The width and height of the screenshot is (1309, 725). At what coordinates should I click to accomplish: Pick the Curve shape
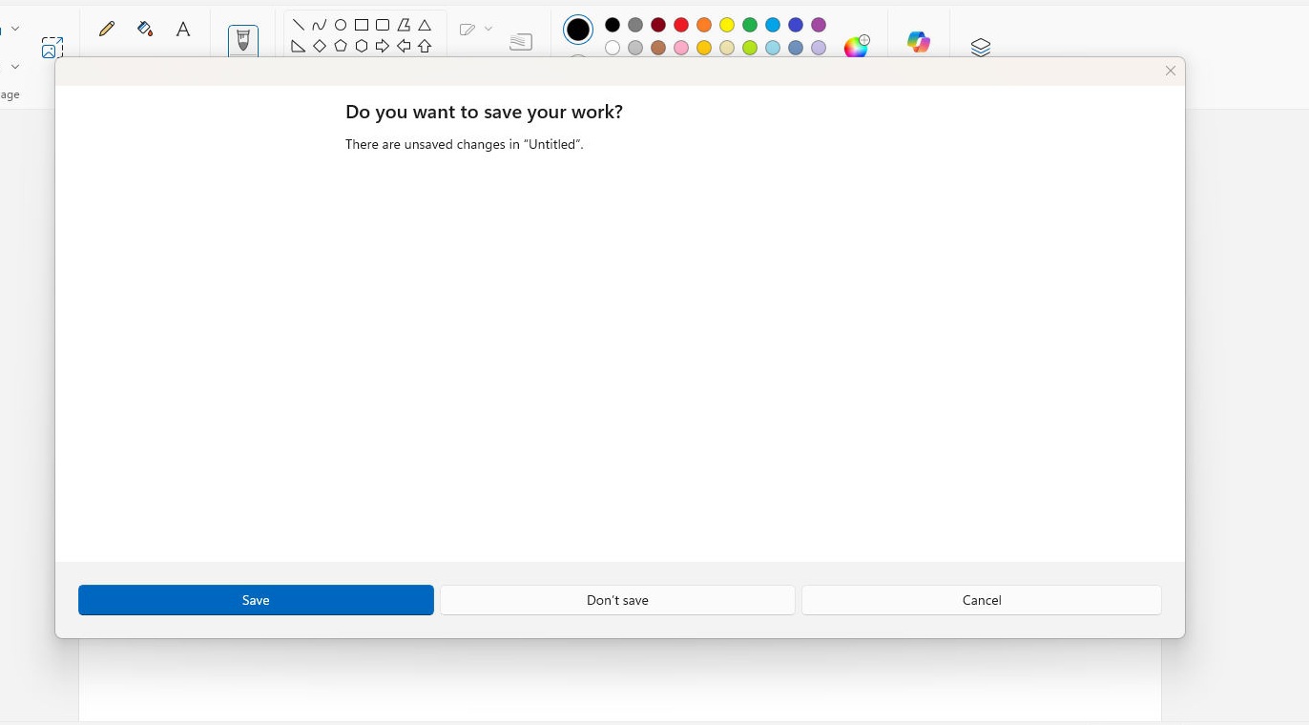coord(320,25)
